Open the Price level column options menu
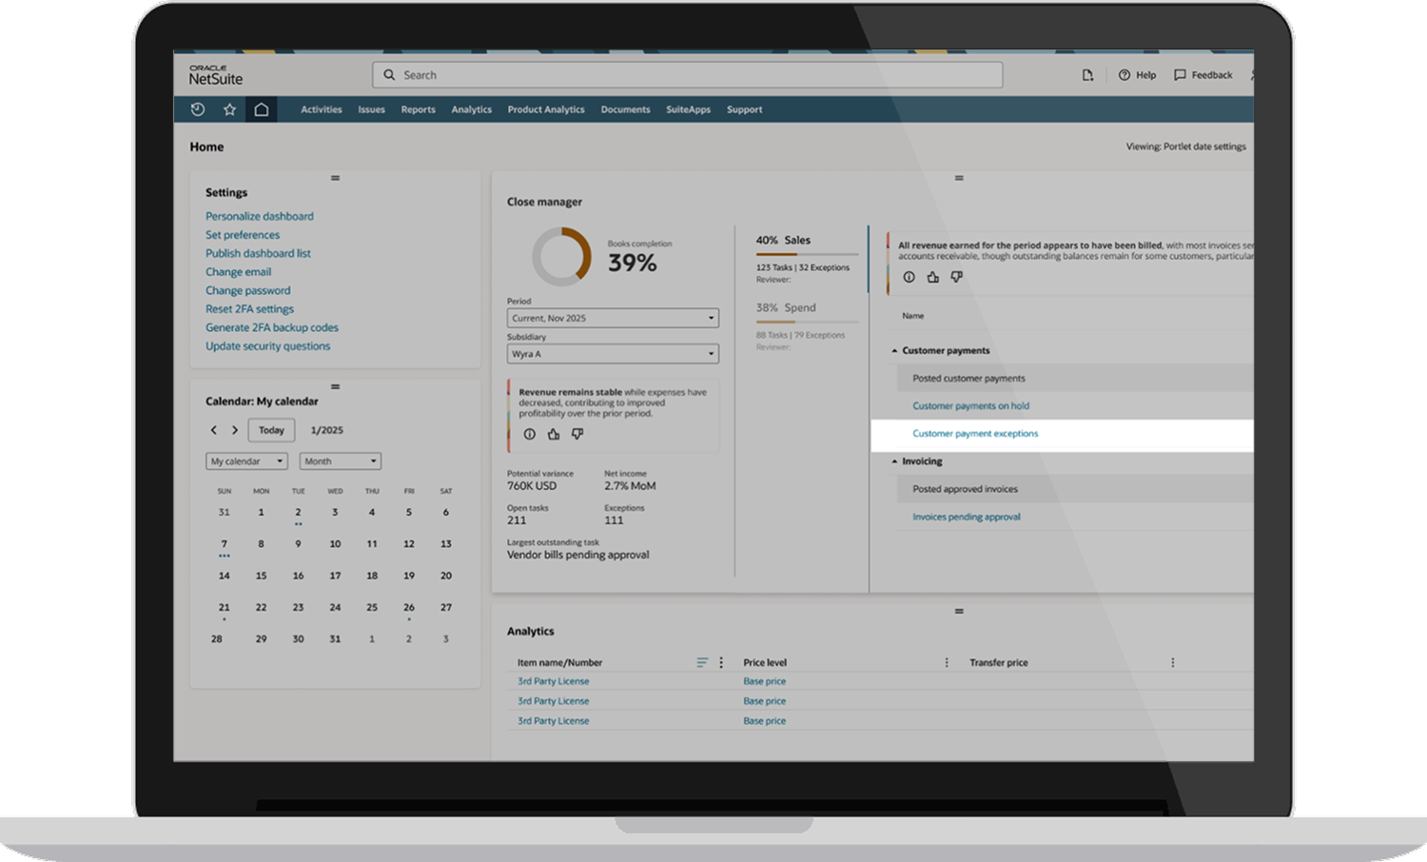 [x=947, y=662]
